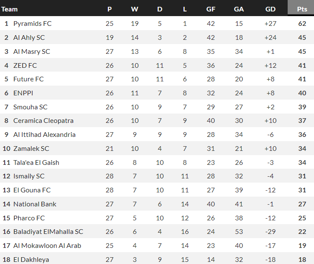Click National Bank team name

point(35,204)
